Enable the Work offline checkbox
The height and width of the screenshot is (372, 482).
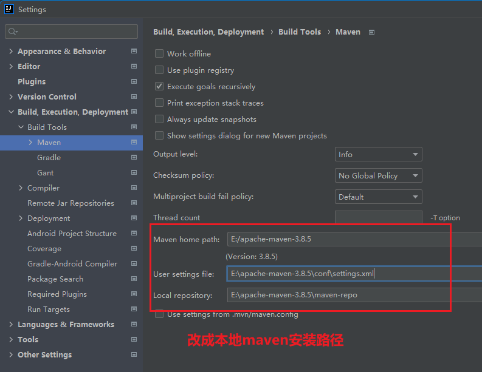point(159,54)
